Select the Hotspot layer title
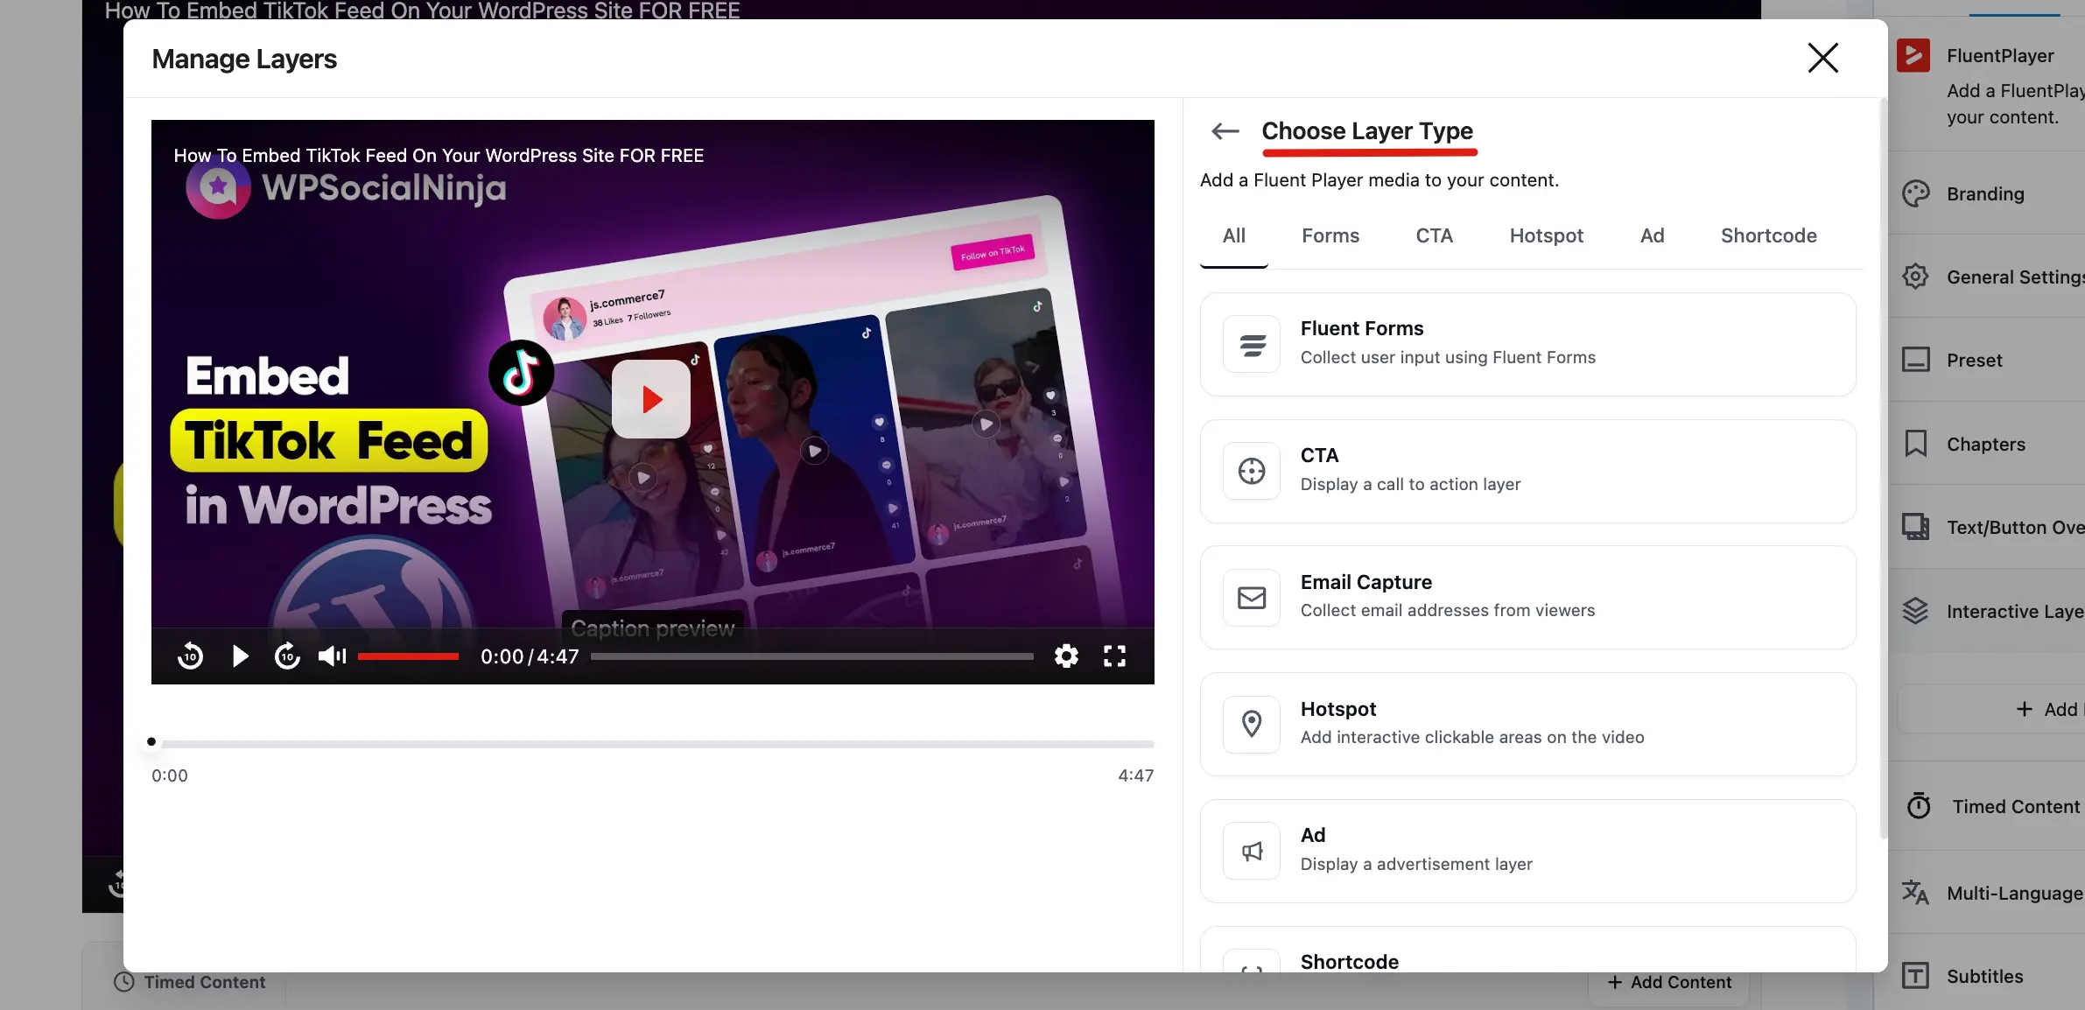Viewport: 2085px width, 1010px height. tap(1338, 709)
